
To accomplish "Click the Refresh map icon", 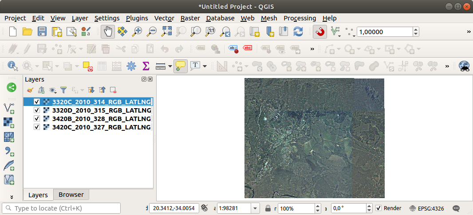I will (x=298, y=31).
